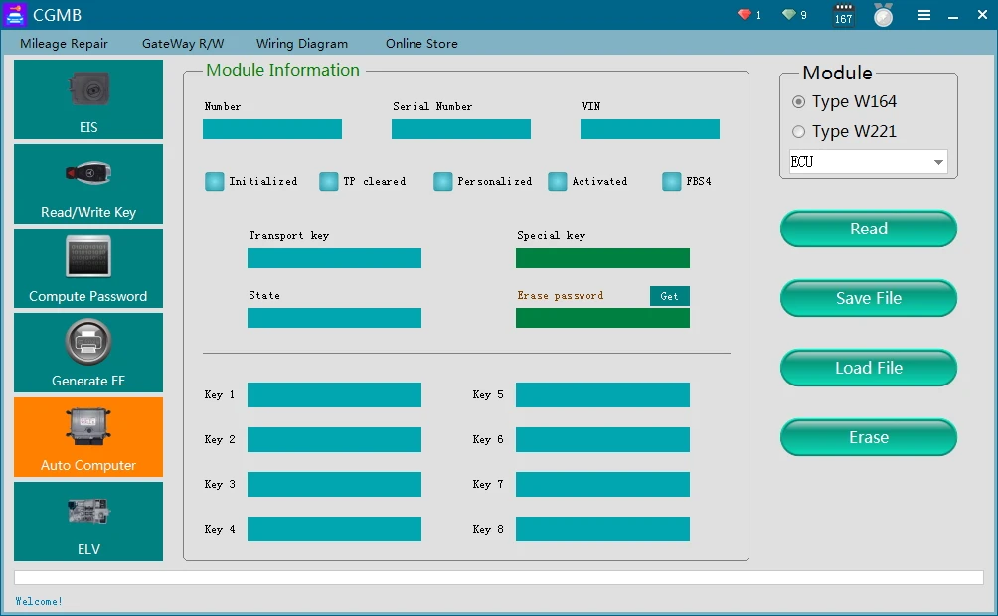
Task: Click the red diamond counter icon
Action: tap(744, 15)
